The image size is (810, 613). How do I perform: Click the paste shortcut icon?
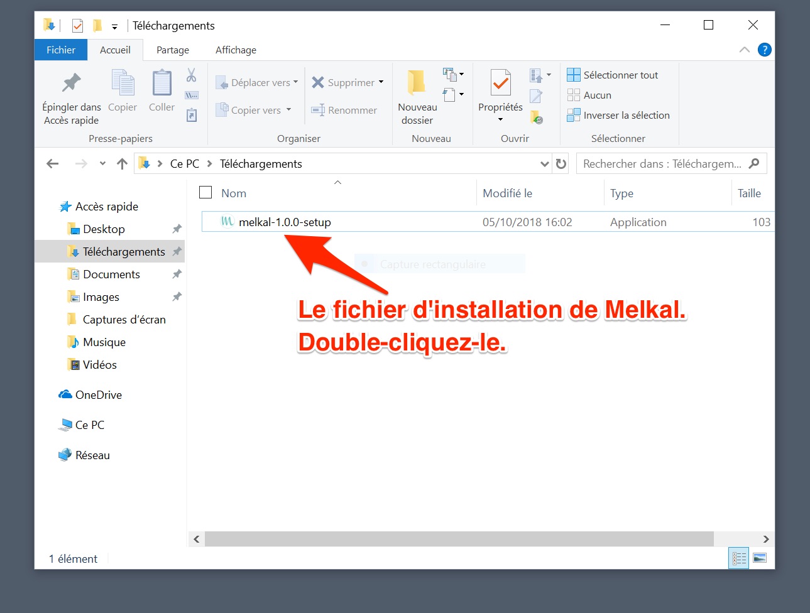coord(192,115)
